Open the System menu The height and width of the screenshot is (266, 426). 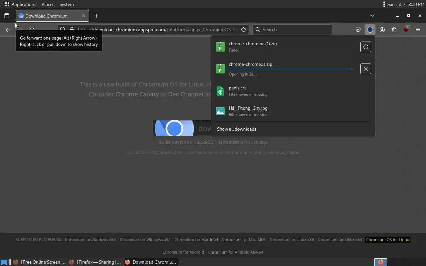point(67,4)
